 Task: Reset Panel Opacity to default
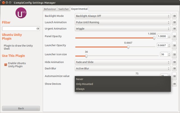pyautogui.click(x=174, y=36)
